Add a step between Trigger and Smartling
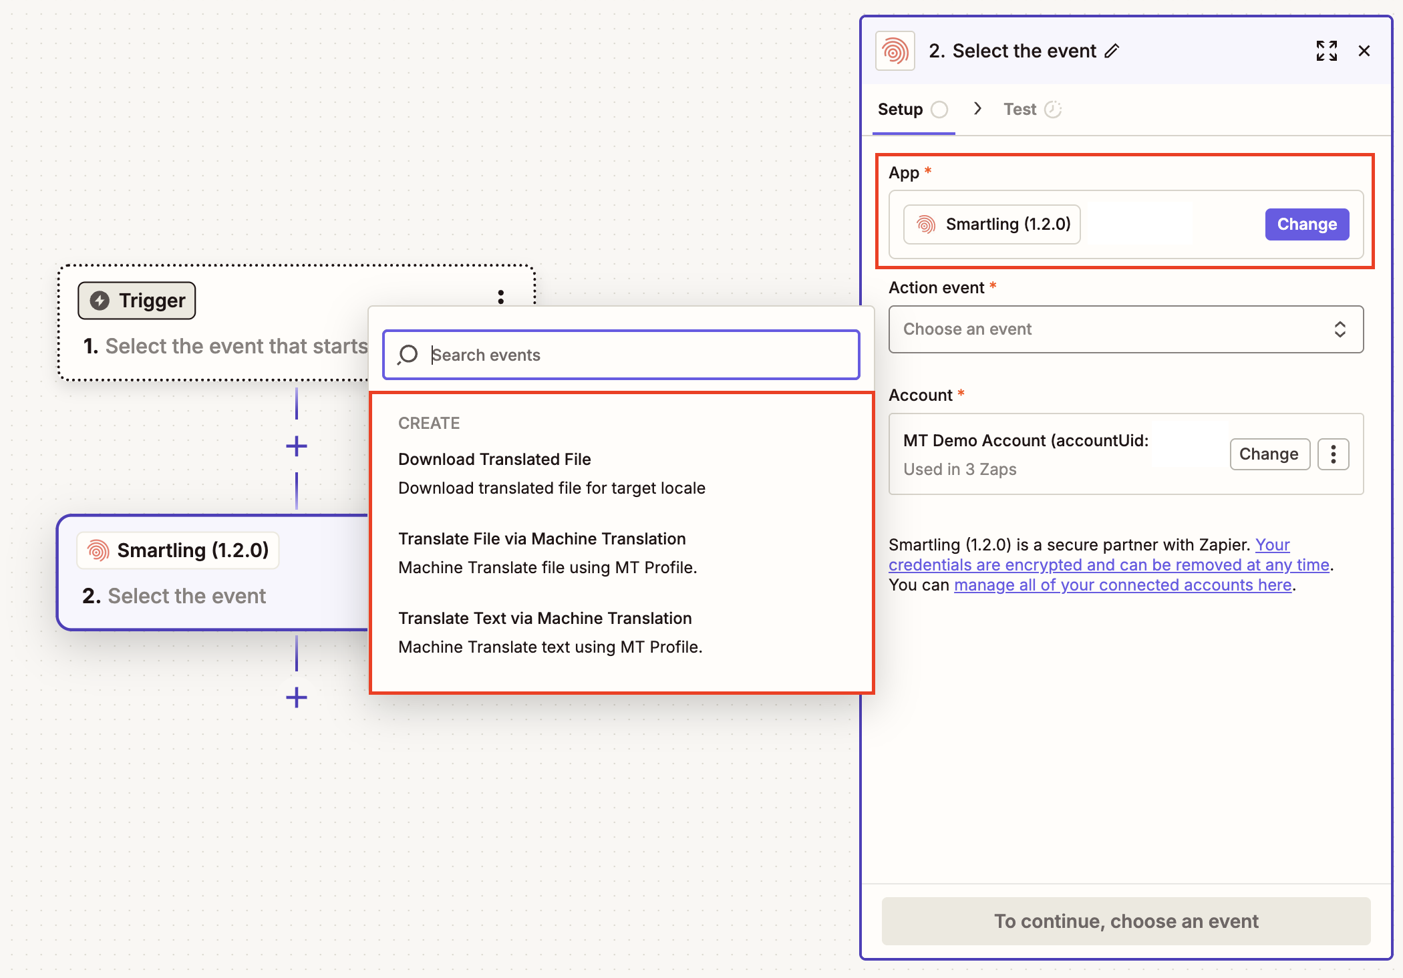Image resolution: width=1403 pixels, height=978 pixels. (x=297, y=446)
